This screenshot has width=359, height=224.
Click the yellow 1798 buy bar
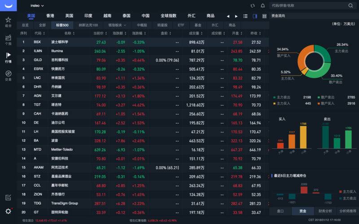tap(303, 137)
